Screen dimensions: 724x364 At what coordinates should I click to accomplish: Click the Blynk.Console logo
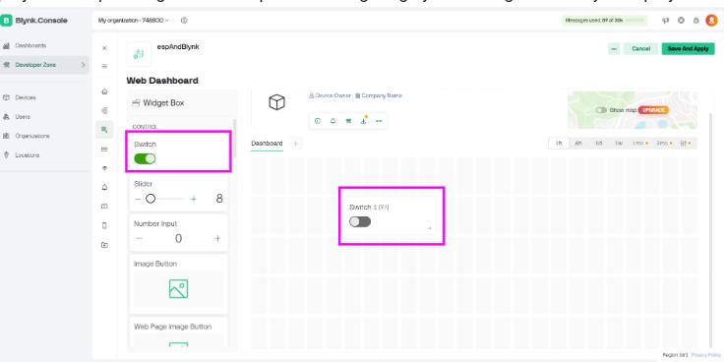(x=34, y=21)
